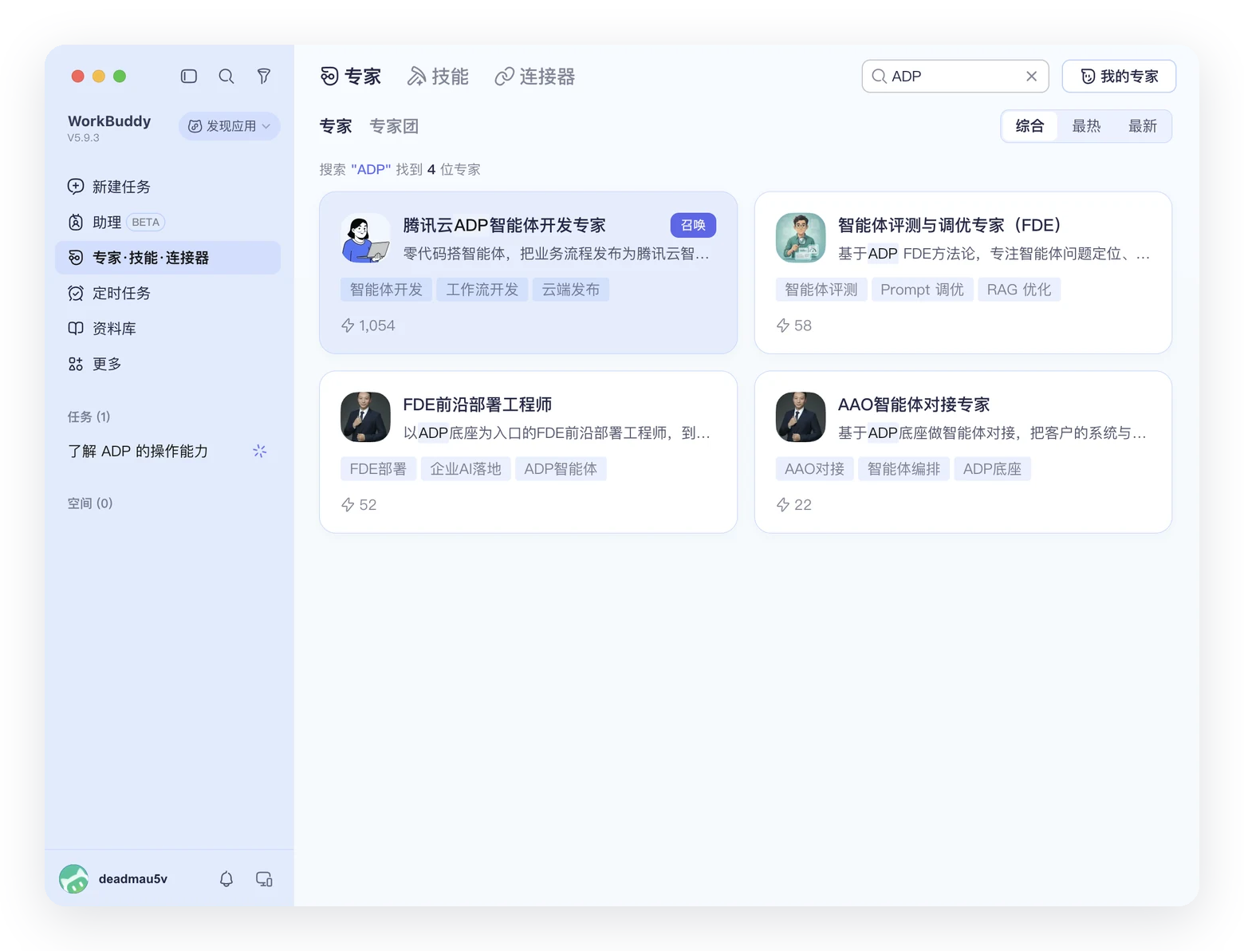Create a new task via 新建任务
Screen dimensions: 1244x951
168,187
